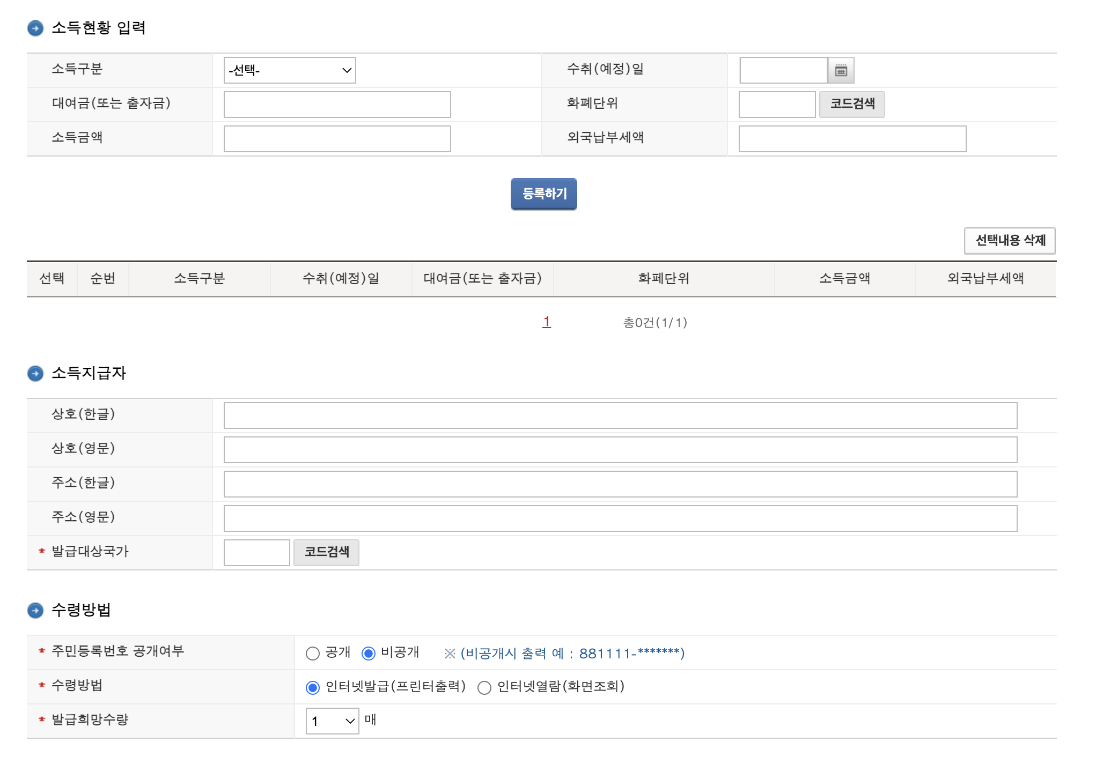Select the 공개 radio option

(313, 653)
